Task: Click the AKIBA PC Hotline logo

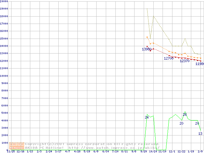Action: pyautogui.click(x=17, y=146)
